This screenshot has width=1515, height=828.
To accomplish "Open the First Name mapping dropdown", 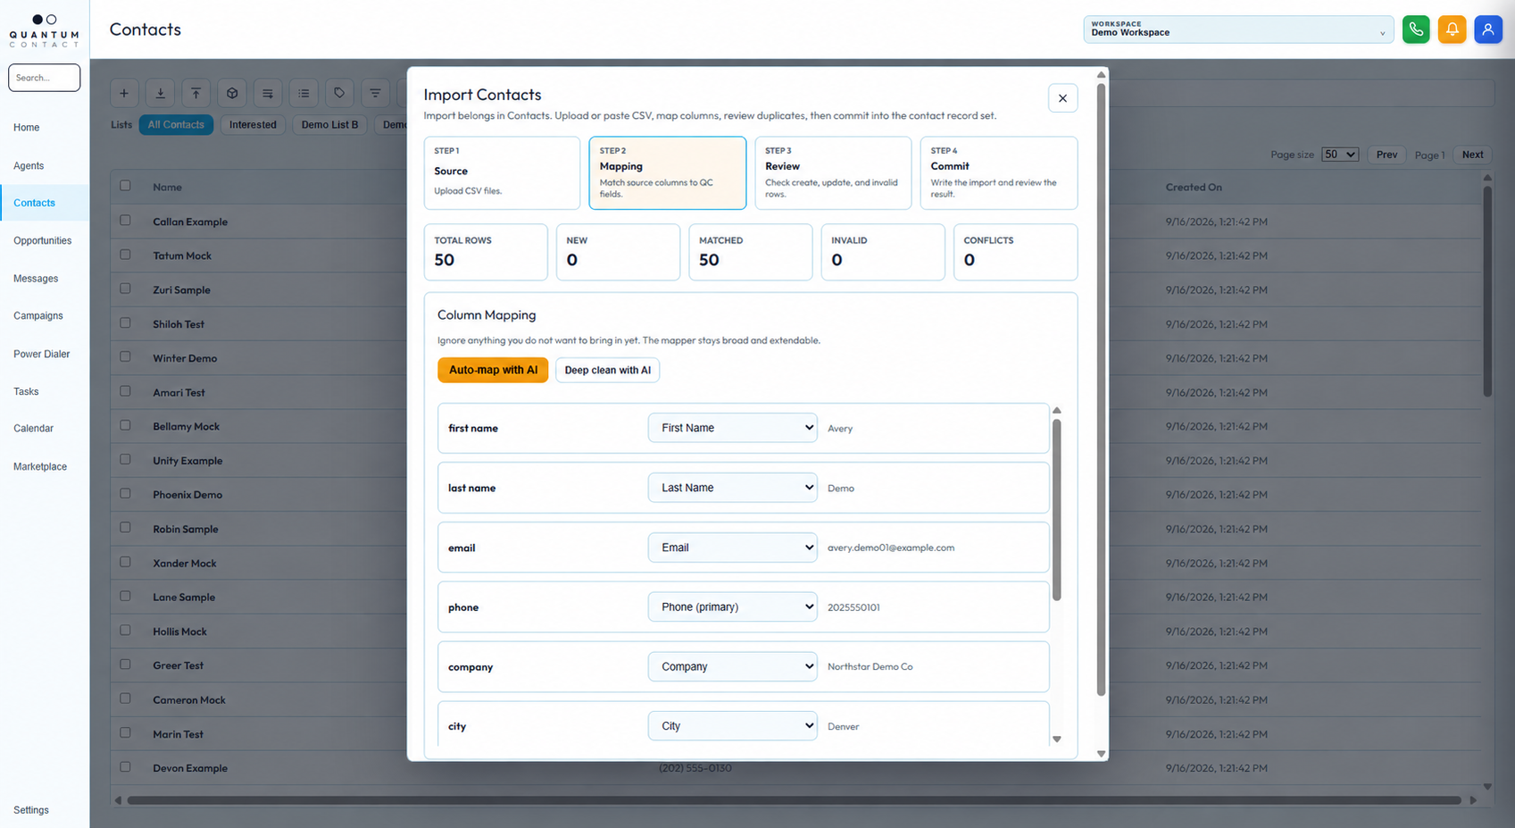I will tap(732, 428).
